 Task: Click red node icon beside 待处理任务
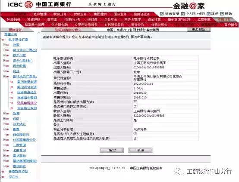7,135
